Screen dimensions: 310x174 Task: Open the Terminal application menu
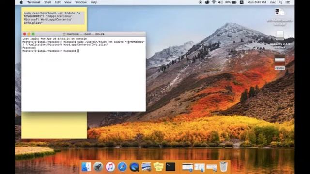coord(33,2)
